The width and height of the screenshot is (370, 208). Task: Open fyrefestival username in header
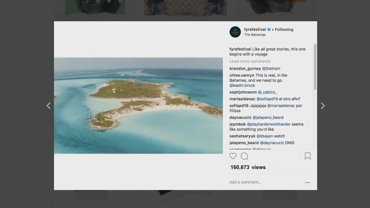pyautogui.click(x=255, y=30)
